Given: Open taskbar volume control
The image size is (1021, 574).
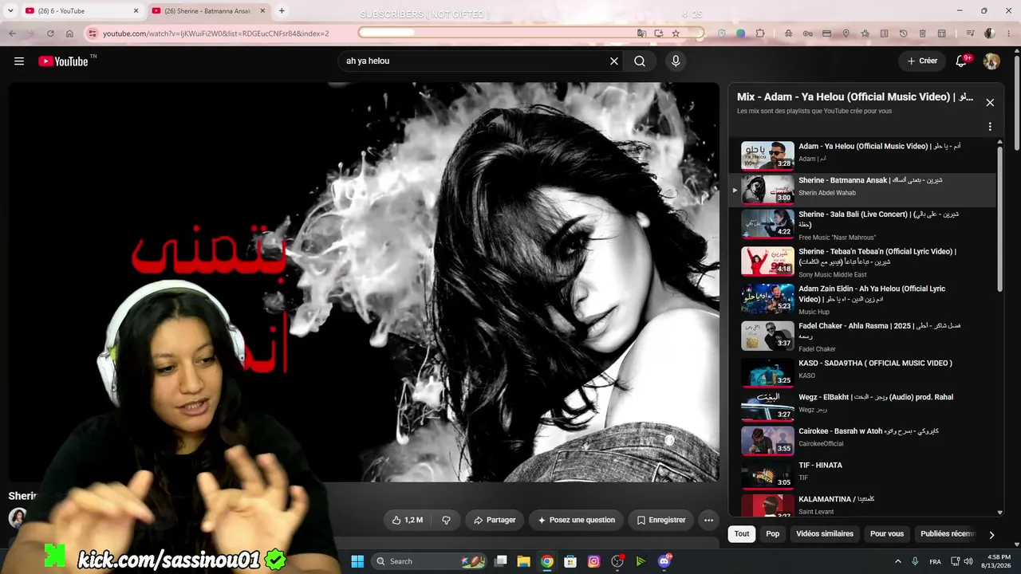Looking at the screenshot, I should click(x=968, y=562).
